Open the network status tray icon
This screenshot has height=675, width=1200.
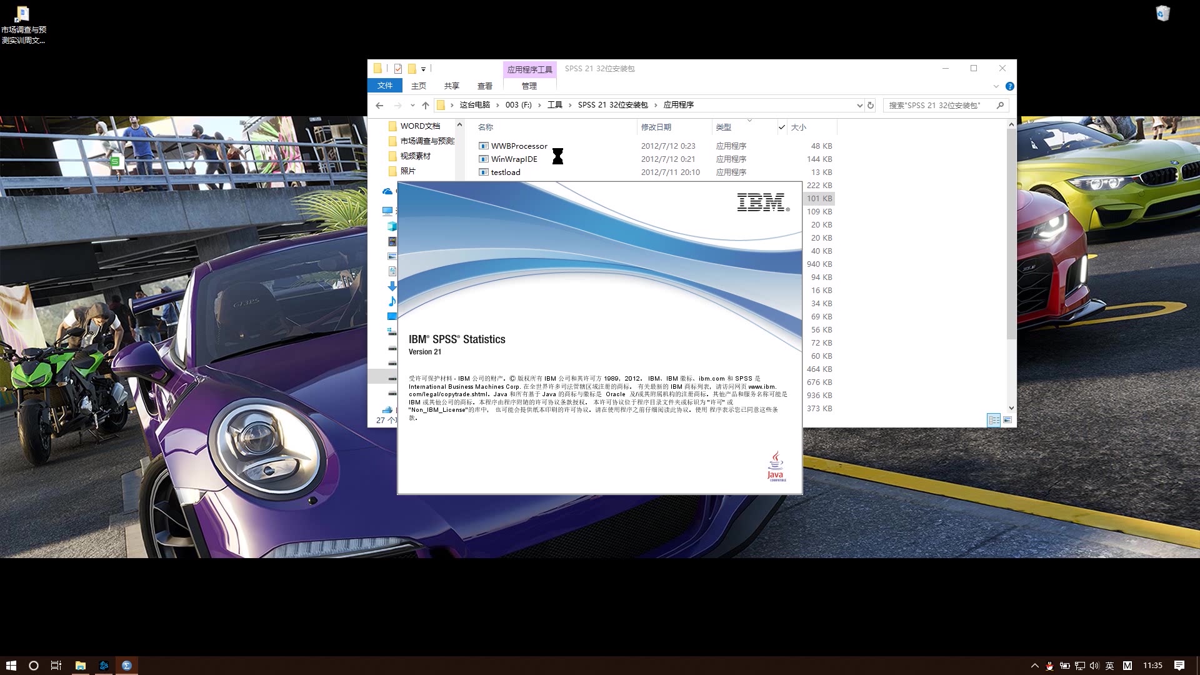coord(1080,666)
